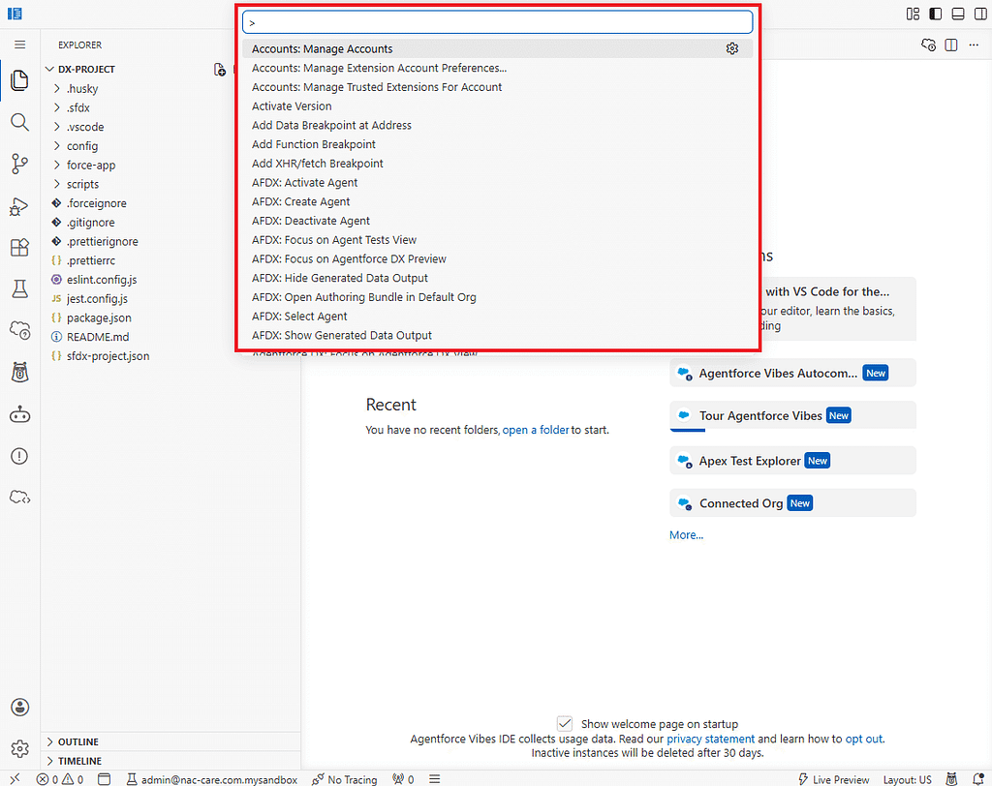Open the Explorer view in activity bar
The image size is (992, 786).
(x=19, y=80)
